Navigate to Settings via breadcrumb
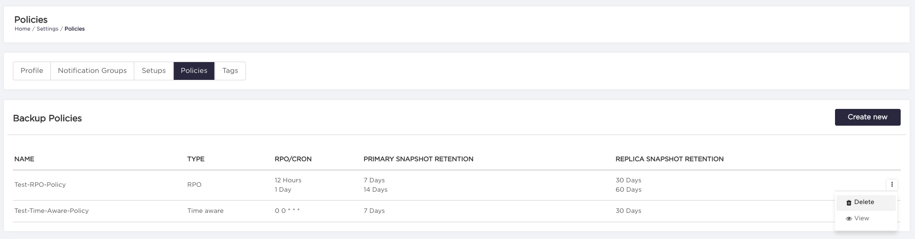This screenshot has width=915, height=239. pos(47,29)
